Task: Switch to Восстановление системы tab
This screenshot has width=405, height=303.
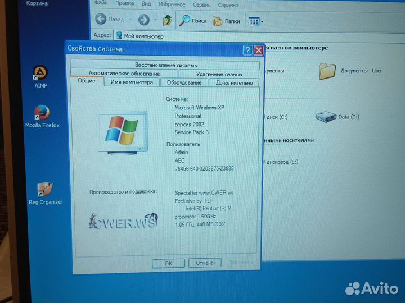Action: click(x=165, y=65)
